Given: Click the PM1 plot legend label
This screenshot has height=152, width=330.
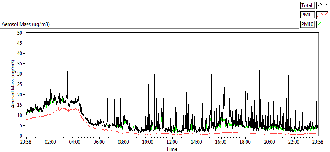Looking at the screenshot, I should 307,15.
